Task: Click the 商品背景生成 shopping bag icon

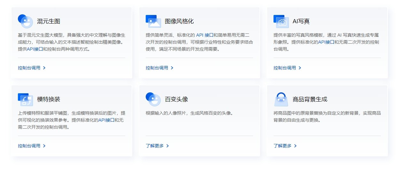Action: (281, 99)
